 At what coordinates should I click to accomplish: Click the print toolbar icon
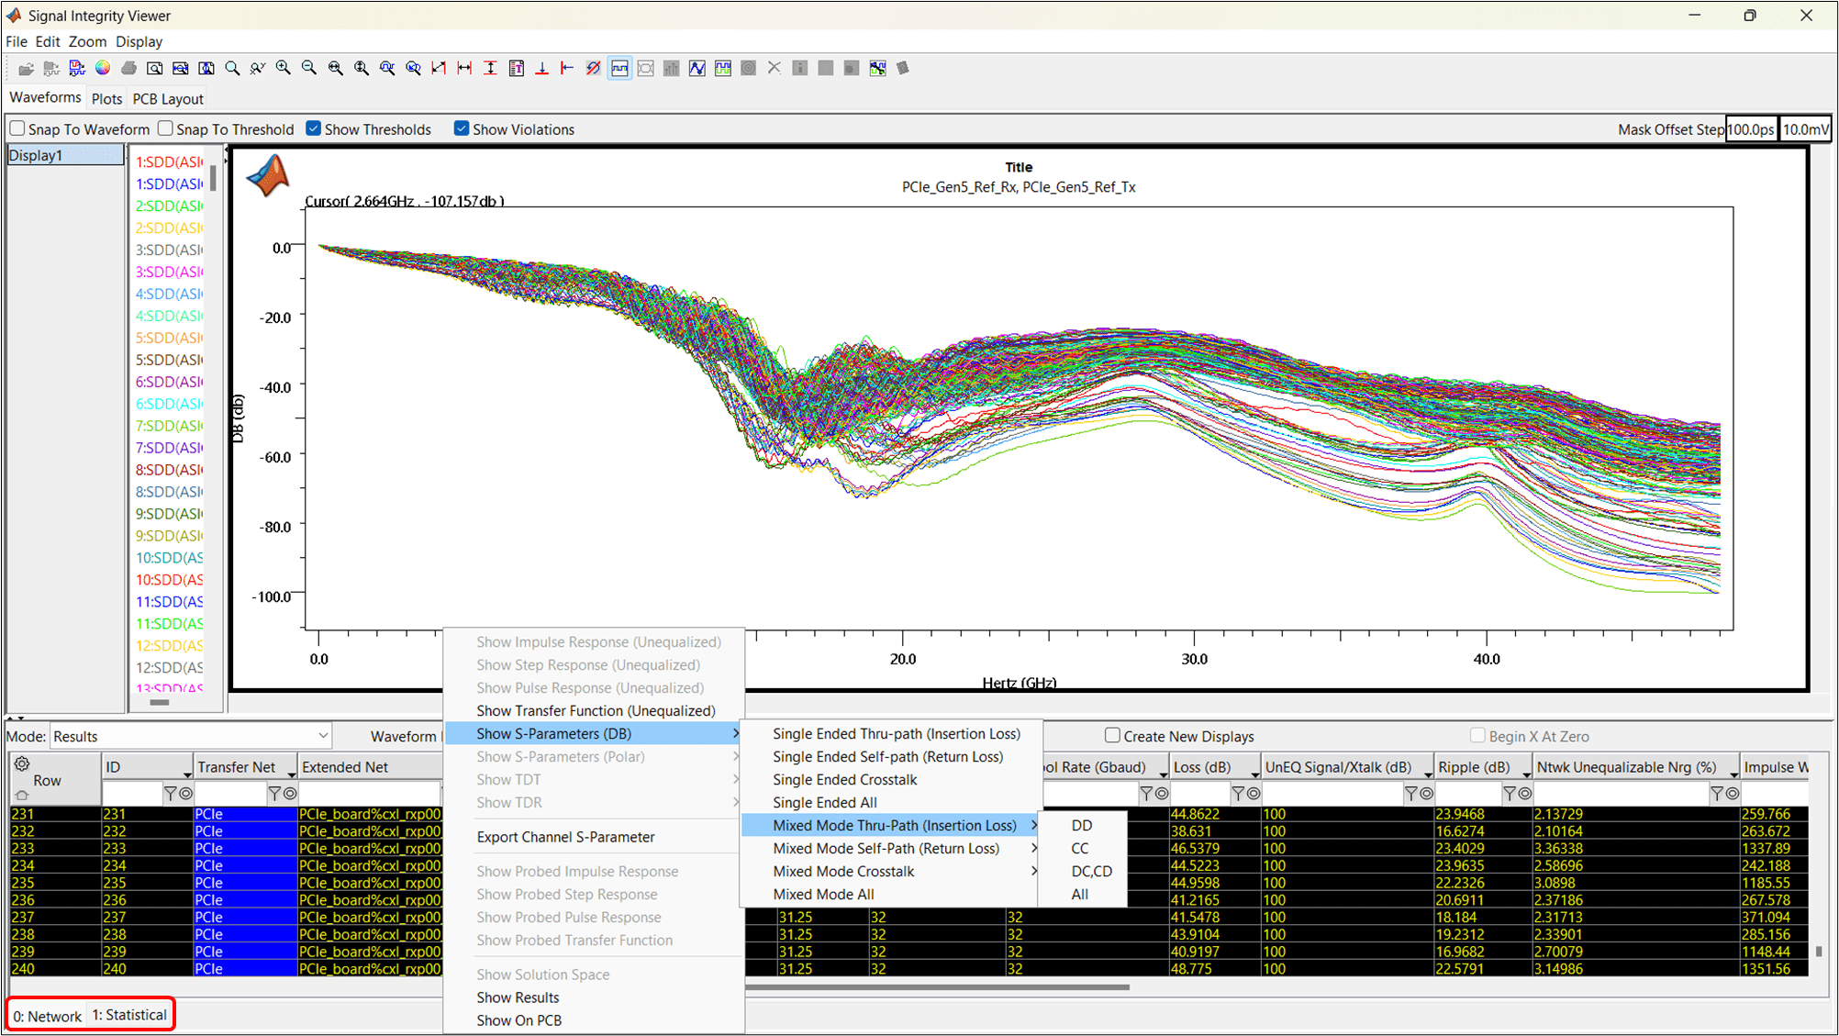pyautogui.click(x=128, y=68)
